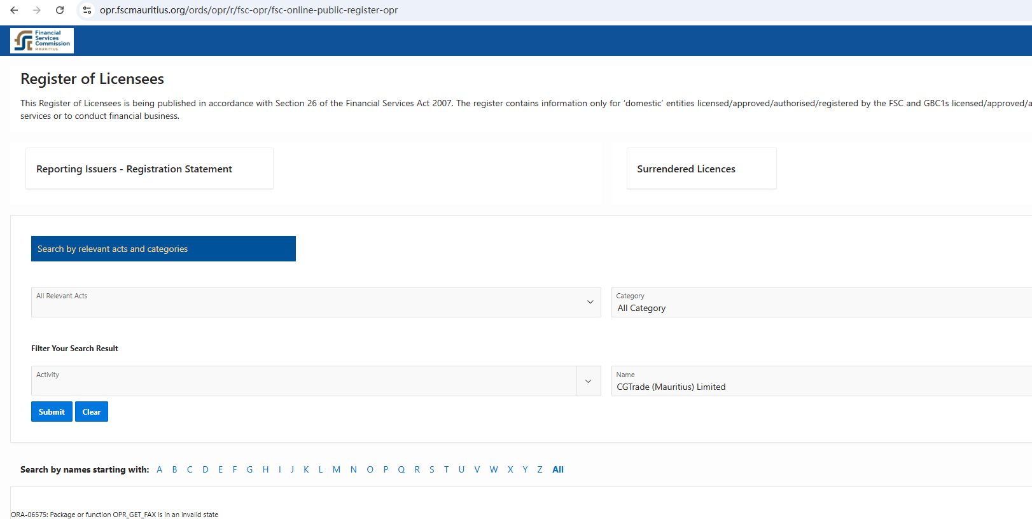This screenshot has height=519, width=1032.
Task: Filter names starting with R
Action: [x=417, y=469]
